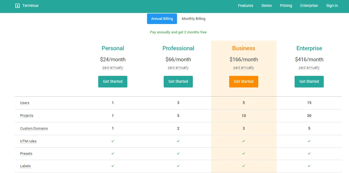
Task: Get Started with the Personal plan
Action: point(113,82)
